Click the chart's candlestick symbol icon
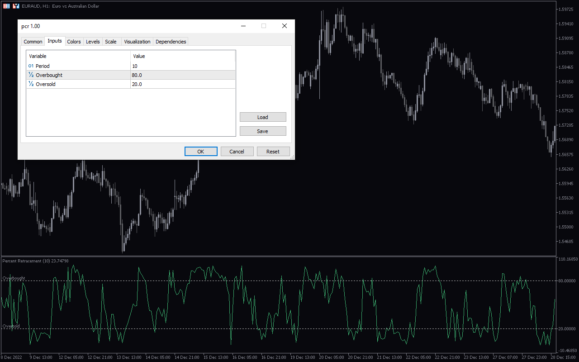Viewport: 579px width, 362px height. (x=16, y=6)
